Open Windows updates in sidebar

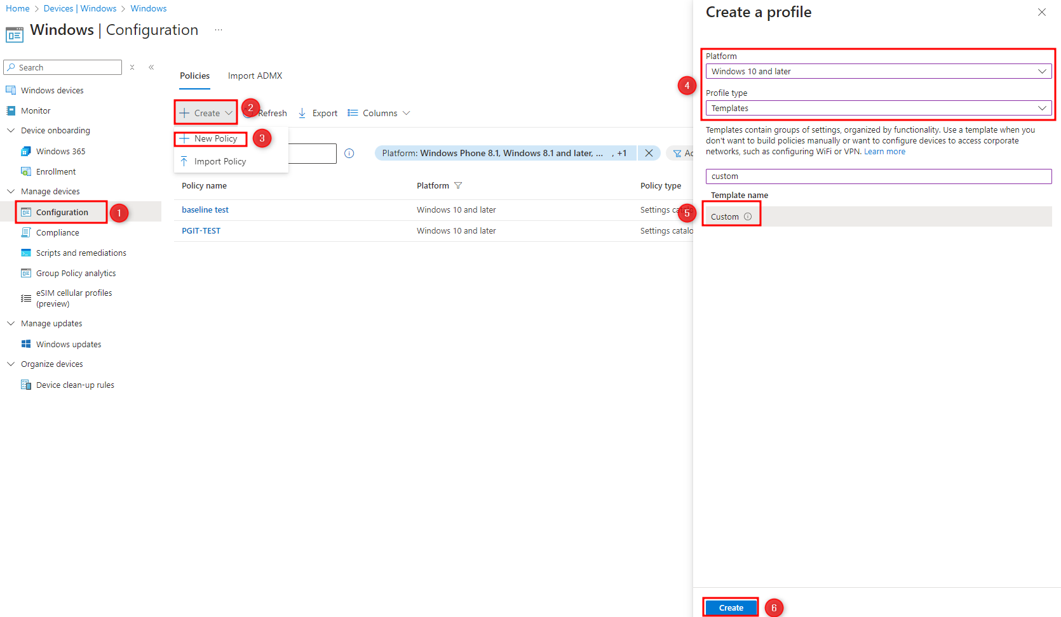(69, 344)
